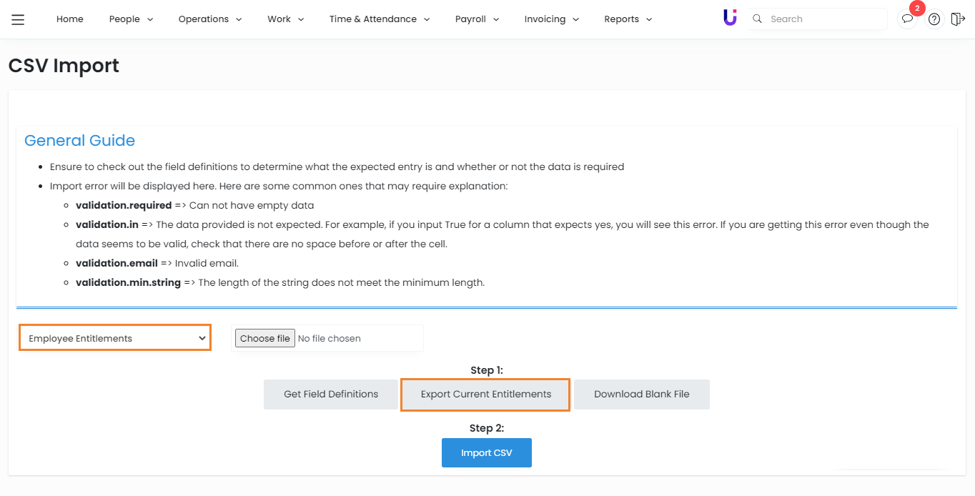Expand the People menu
The image size is (975, 496).
131,19
